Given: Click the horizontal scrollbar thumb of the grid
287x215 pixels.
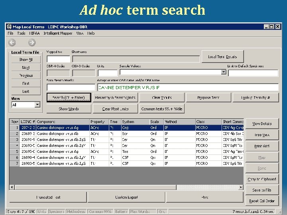Looking at the screenshot, I should click(96, 187).
